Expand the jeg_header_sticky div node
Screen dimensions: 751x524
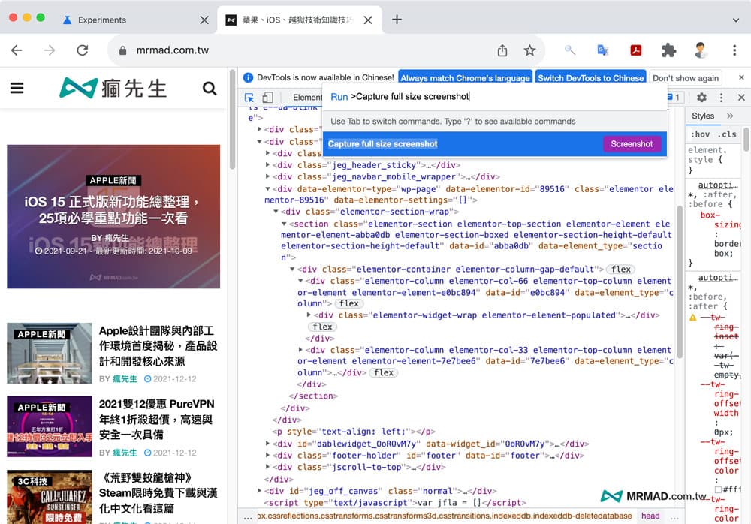[267, 164]
